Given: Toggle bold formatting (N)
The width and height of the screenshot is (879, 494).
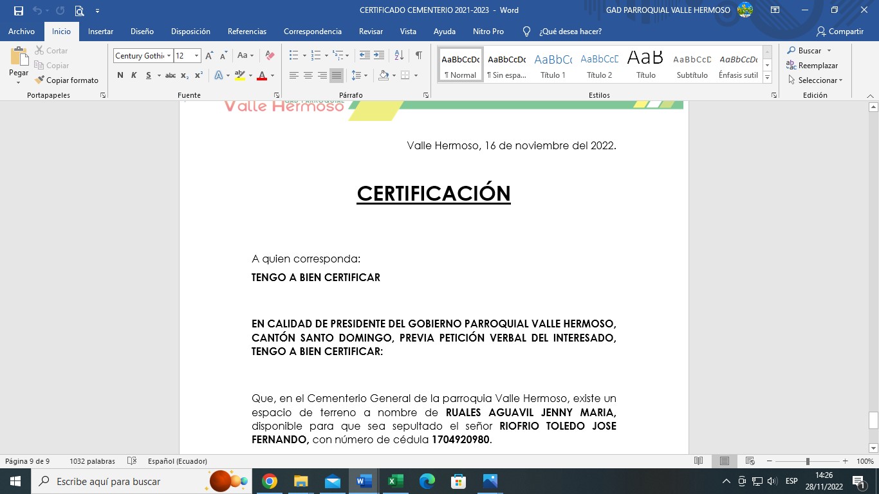Looking at the screenshot, I should click(120, 76).
